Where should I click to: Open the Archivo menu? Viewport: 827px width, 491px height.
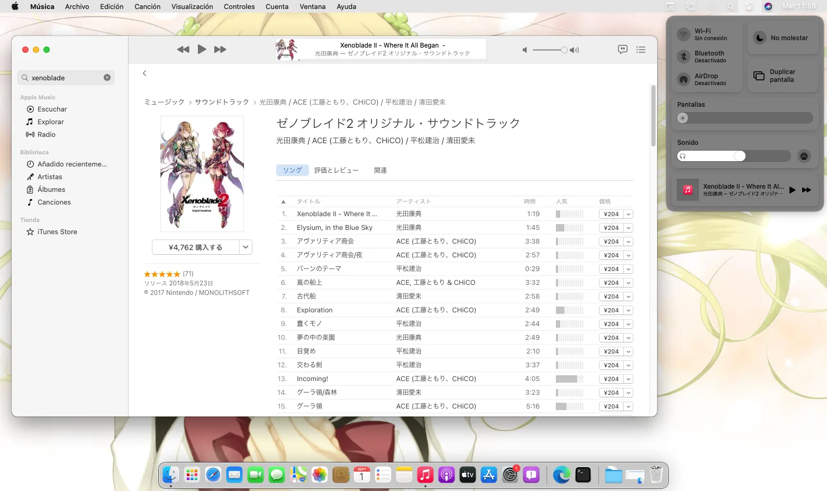tap(77, 6)
